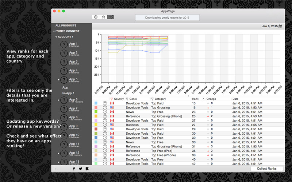Sort the table by Rank column
This screenshot has width=292, height=182.
(x=196, y=99)
